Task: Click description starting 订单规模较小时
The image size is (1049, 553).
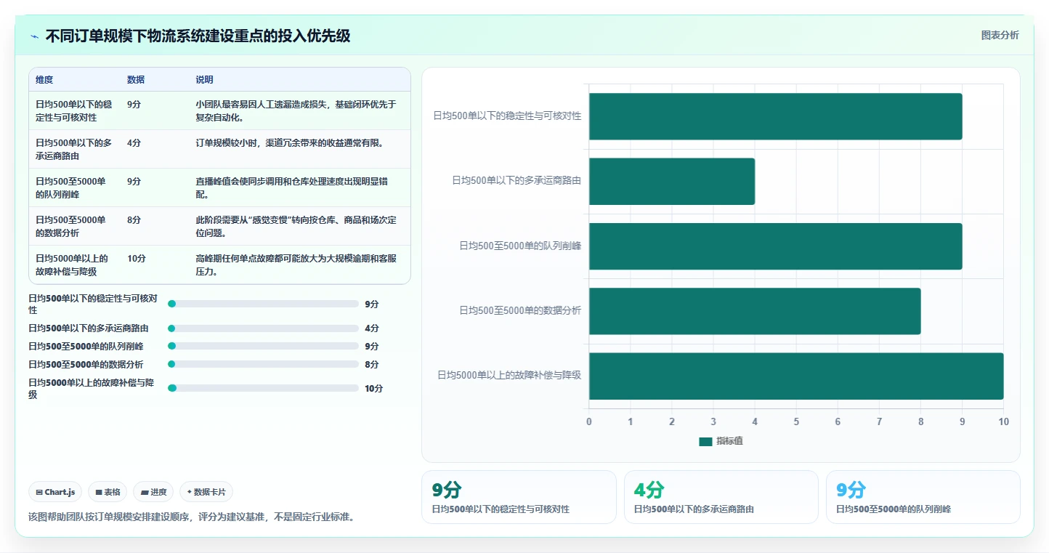Action: pos(289,142)
